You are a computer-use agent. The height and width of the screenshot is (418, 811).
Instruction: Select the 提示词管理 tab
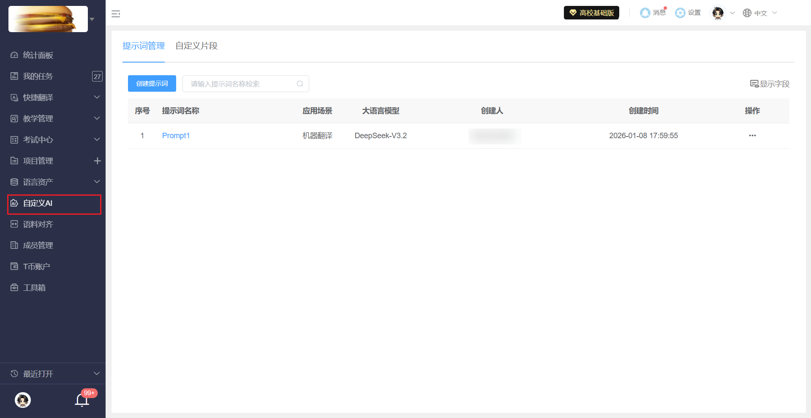click(x=144, y=46)
